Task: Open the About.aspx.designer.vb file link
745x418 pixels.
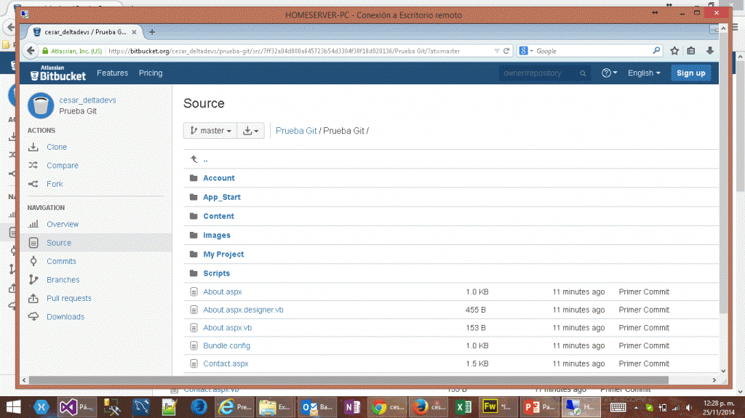Action: click(x=243, y=310)
